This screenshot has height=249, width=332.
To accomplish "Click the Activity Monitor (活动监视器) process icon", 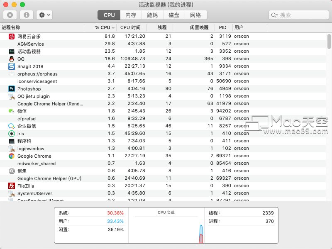I will coord(12,51).
